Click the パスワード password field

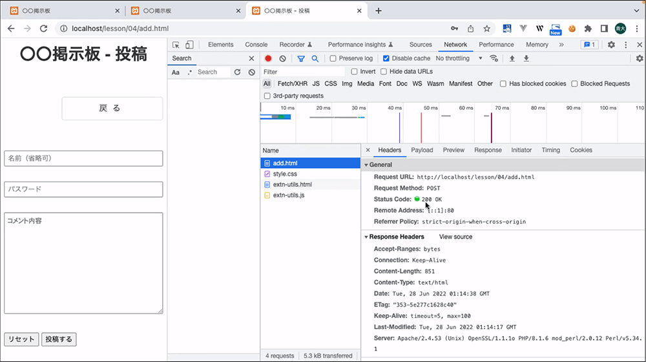[83, 189]
